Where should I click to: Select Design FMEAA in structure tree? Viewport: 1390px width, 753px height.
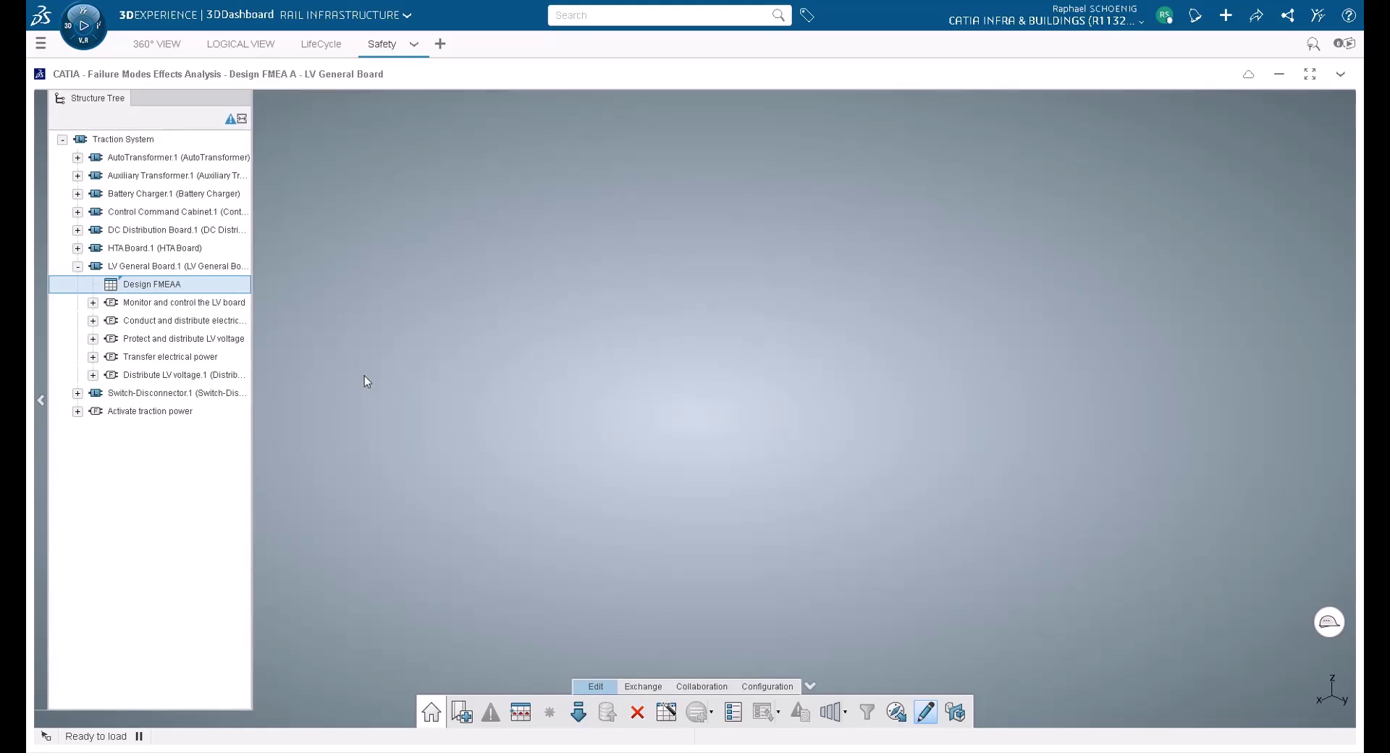(152, 285)
